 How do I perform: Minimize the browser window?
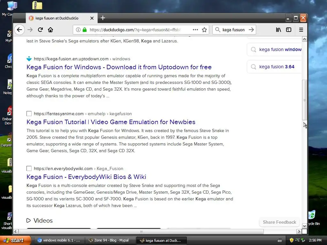tap(288, 18)
